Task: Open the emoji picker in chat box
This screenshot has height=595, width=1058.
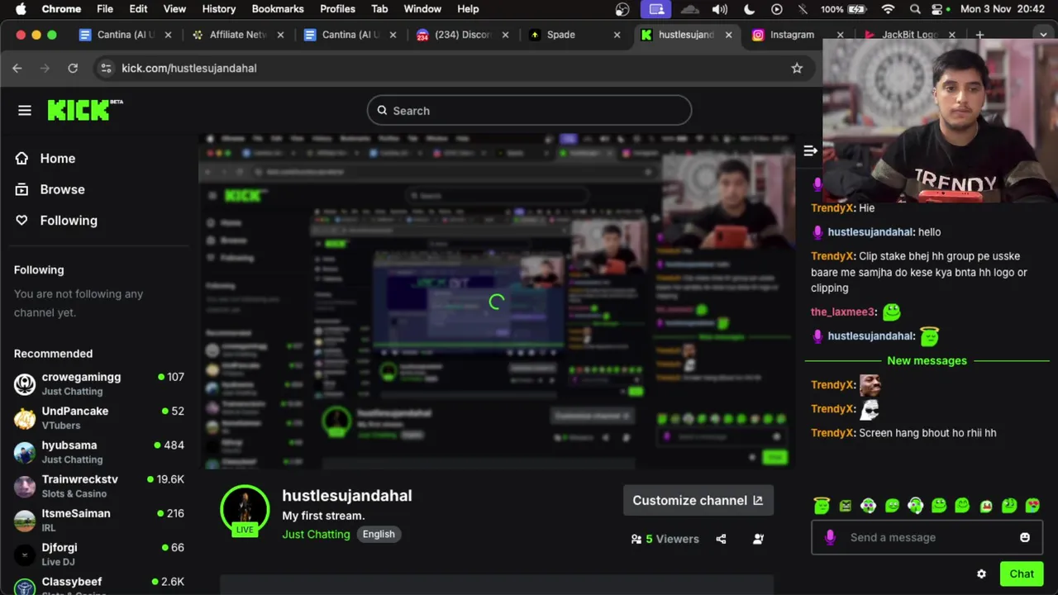Action: tap(1025, 537)
